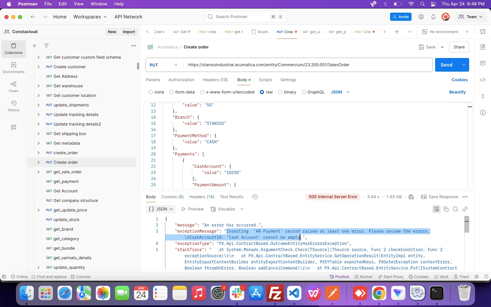This screenshot has width=491, height=307.
Task: Click the Beautify link
Action: (457, 92)
